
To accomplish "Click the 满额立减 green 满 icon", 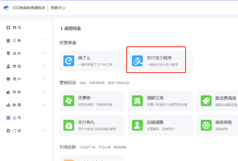I will pos(137,101).
